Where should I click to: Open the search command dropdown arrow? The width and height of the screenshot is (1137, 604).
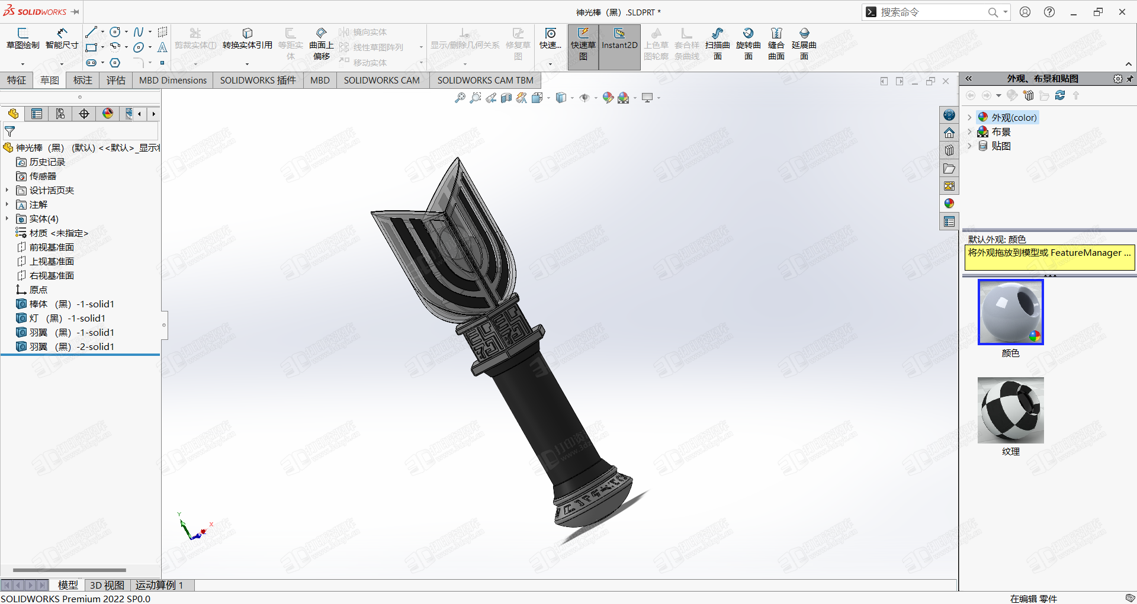(1006, 12)
